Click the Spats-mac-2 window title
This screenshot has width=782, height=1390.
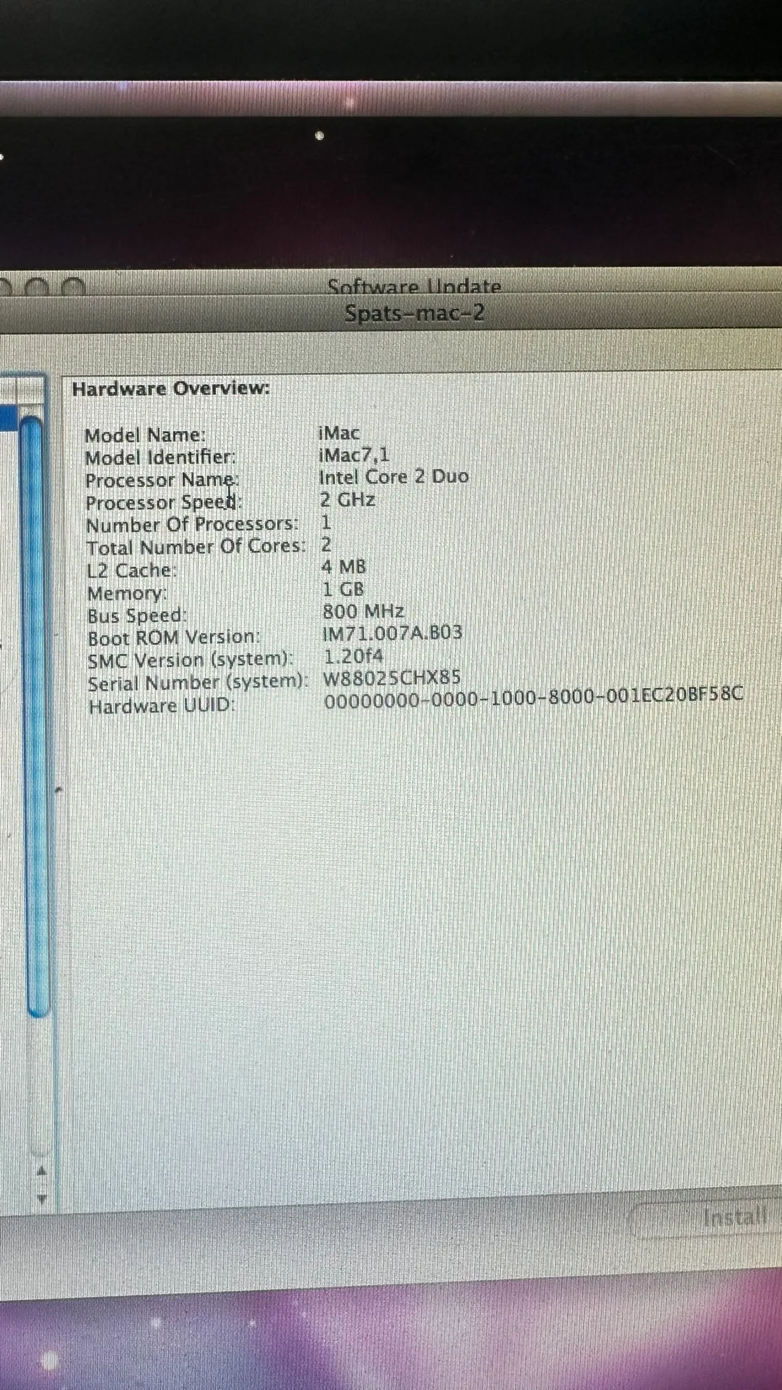(x=415, y=312)
